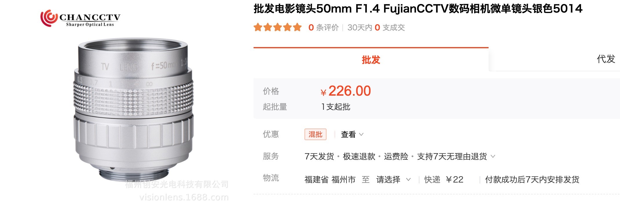Viewport: 620px width, 208px height.
Task: Click 支持7天无理由退货 service text
Action: pos(452,157)
